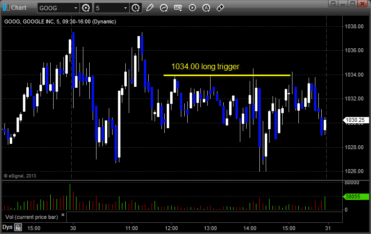Toggle the time scale lock icon
Image resolution: width=371 pixels, height=234 pixels.
click(x=18, y=228)
